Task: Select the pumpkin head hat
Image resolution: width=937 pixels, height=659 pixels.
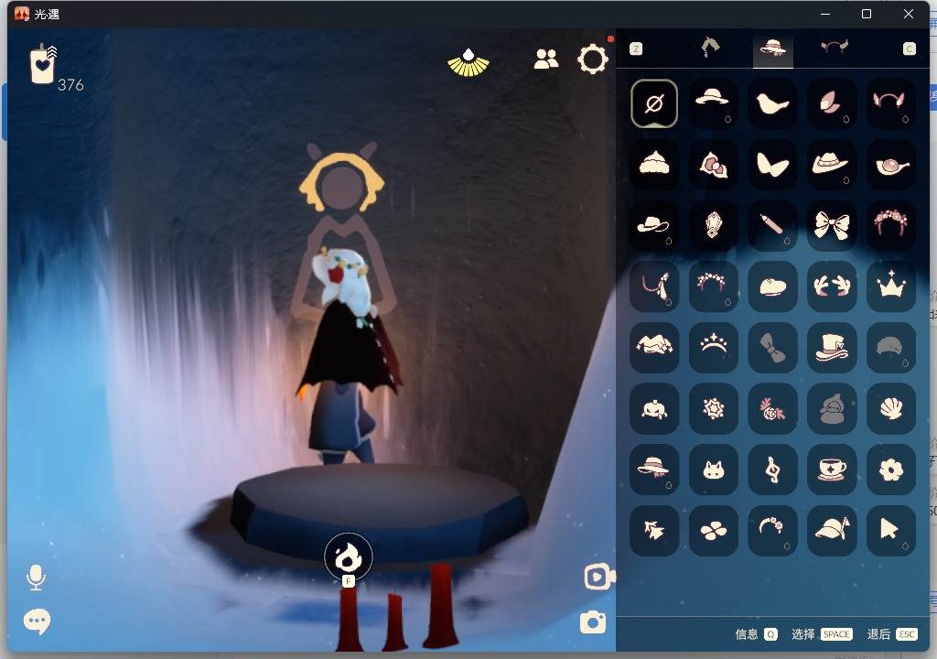Action: 653,408
